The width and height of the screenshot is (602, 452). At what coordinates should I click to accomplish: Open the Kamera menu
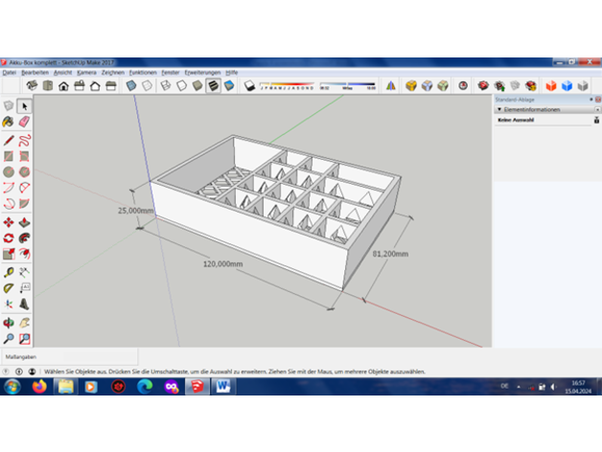pos(86,72)
